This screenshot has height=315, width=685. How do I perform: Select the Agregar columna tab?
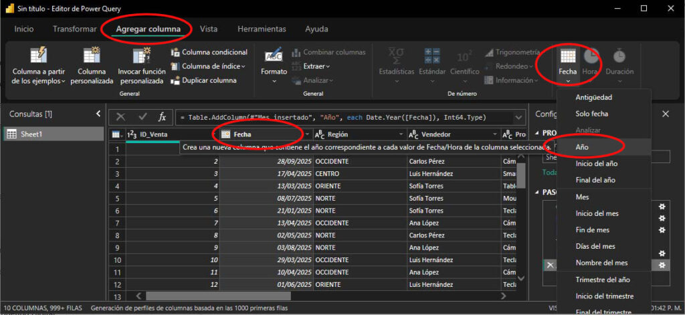(148, 29)
